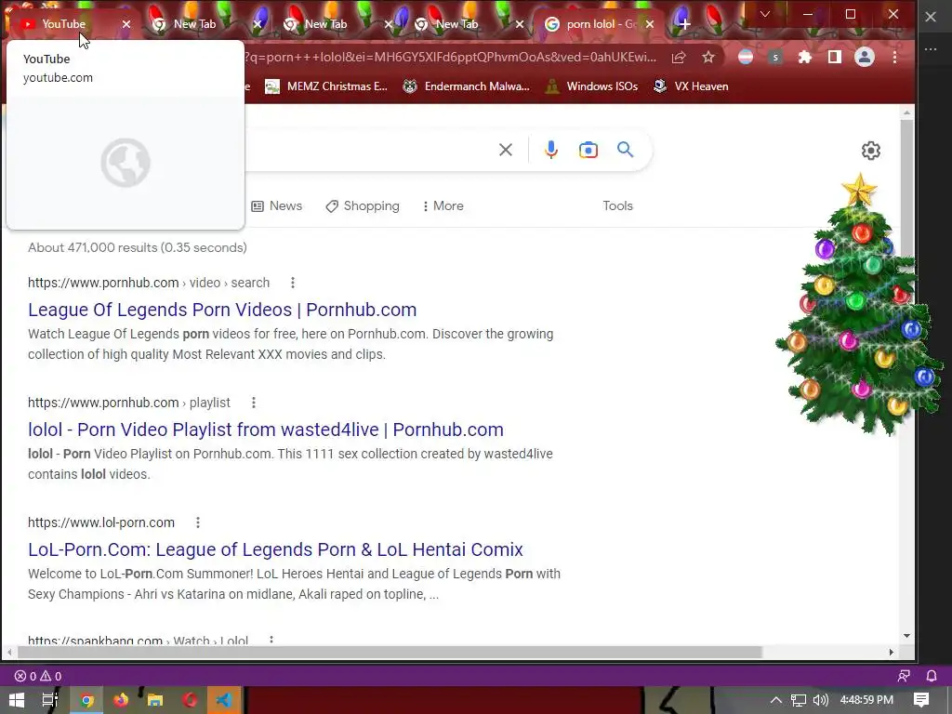This screenshot has width=952, height=714.
Task: Select the News results filter
Action: (277, 205)
